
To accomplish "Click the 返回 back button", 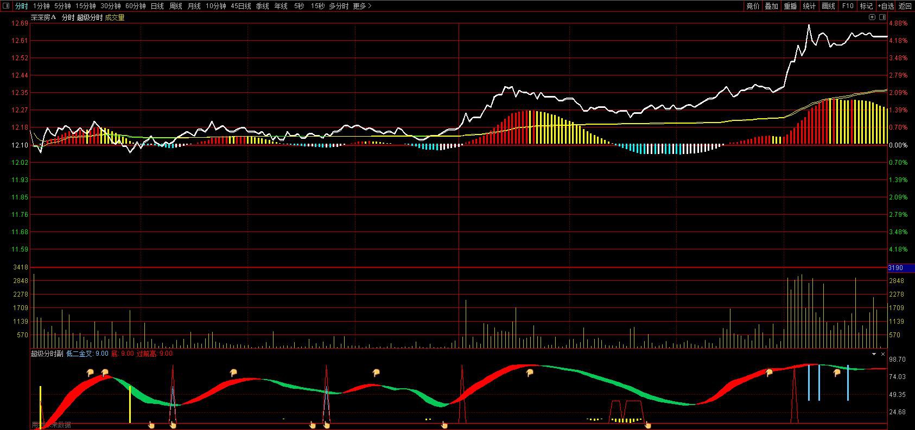I will tap(905, 6).
